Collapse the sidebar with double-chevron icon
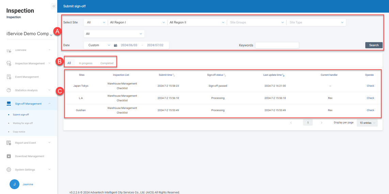The width and height of the screenshot is (389, 194). [54, 6]
